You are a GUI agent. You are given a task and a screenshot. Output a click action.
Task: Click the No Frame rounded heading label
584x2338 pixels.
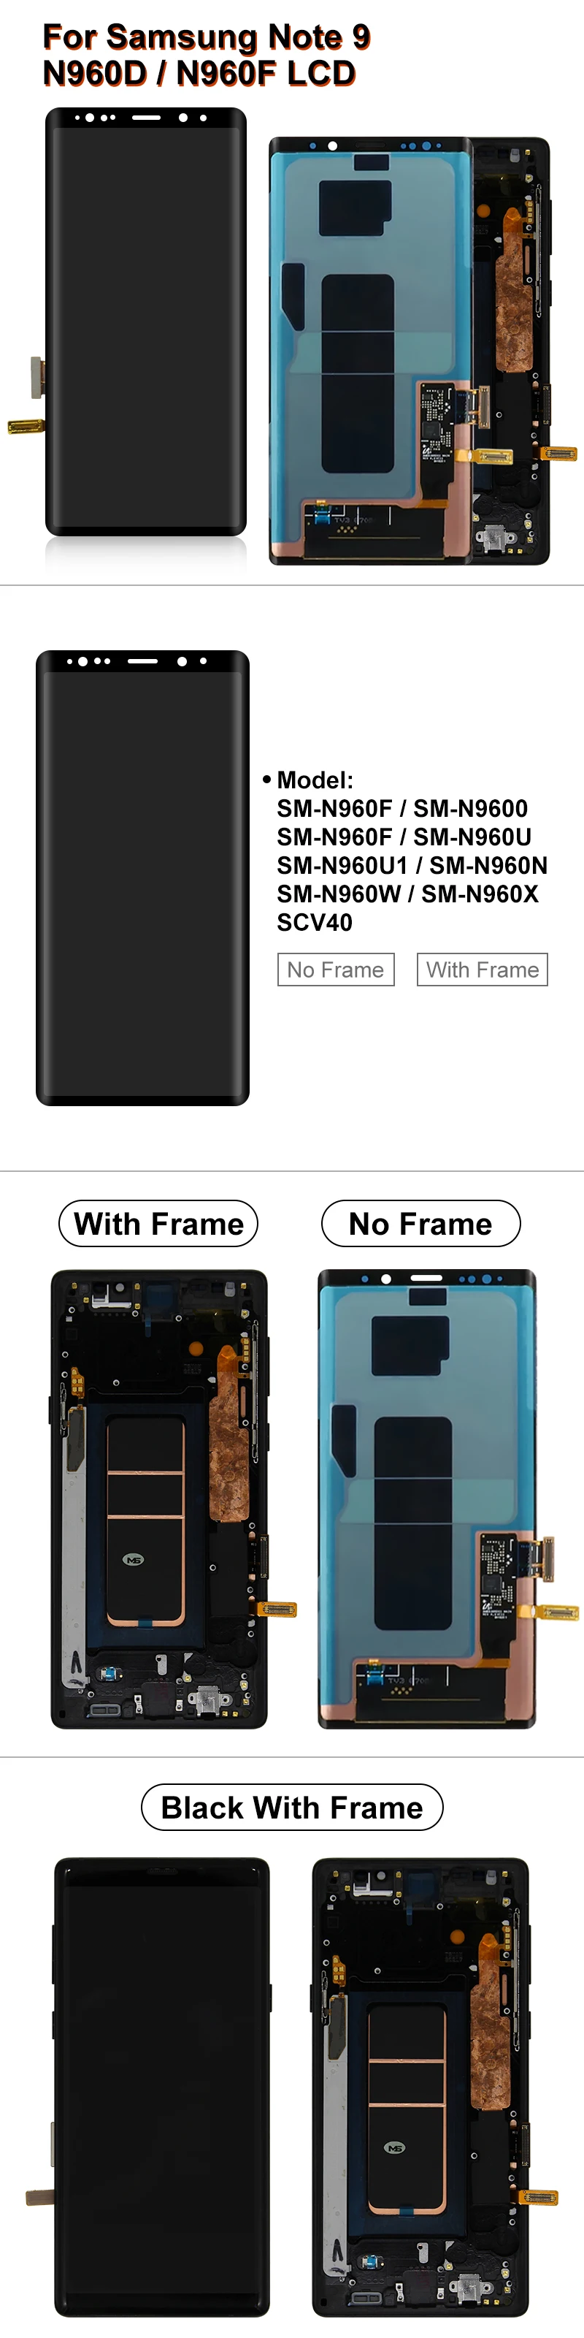[420, 1224]
